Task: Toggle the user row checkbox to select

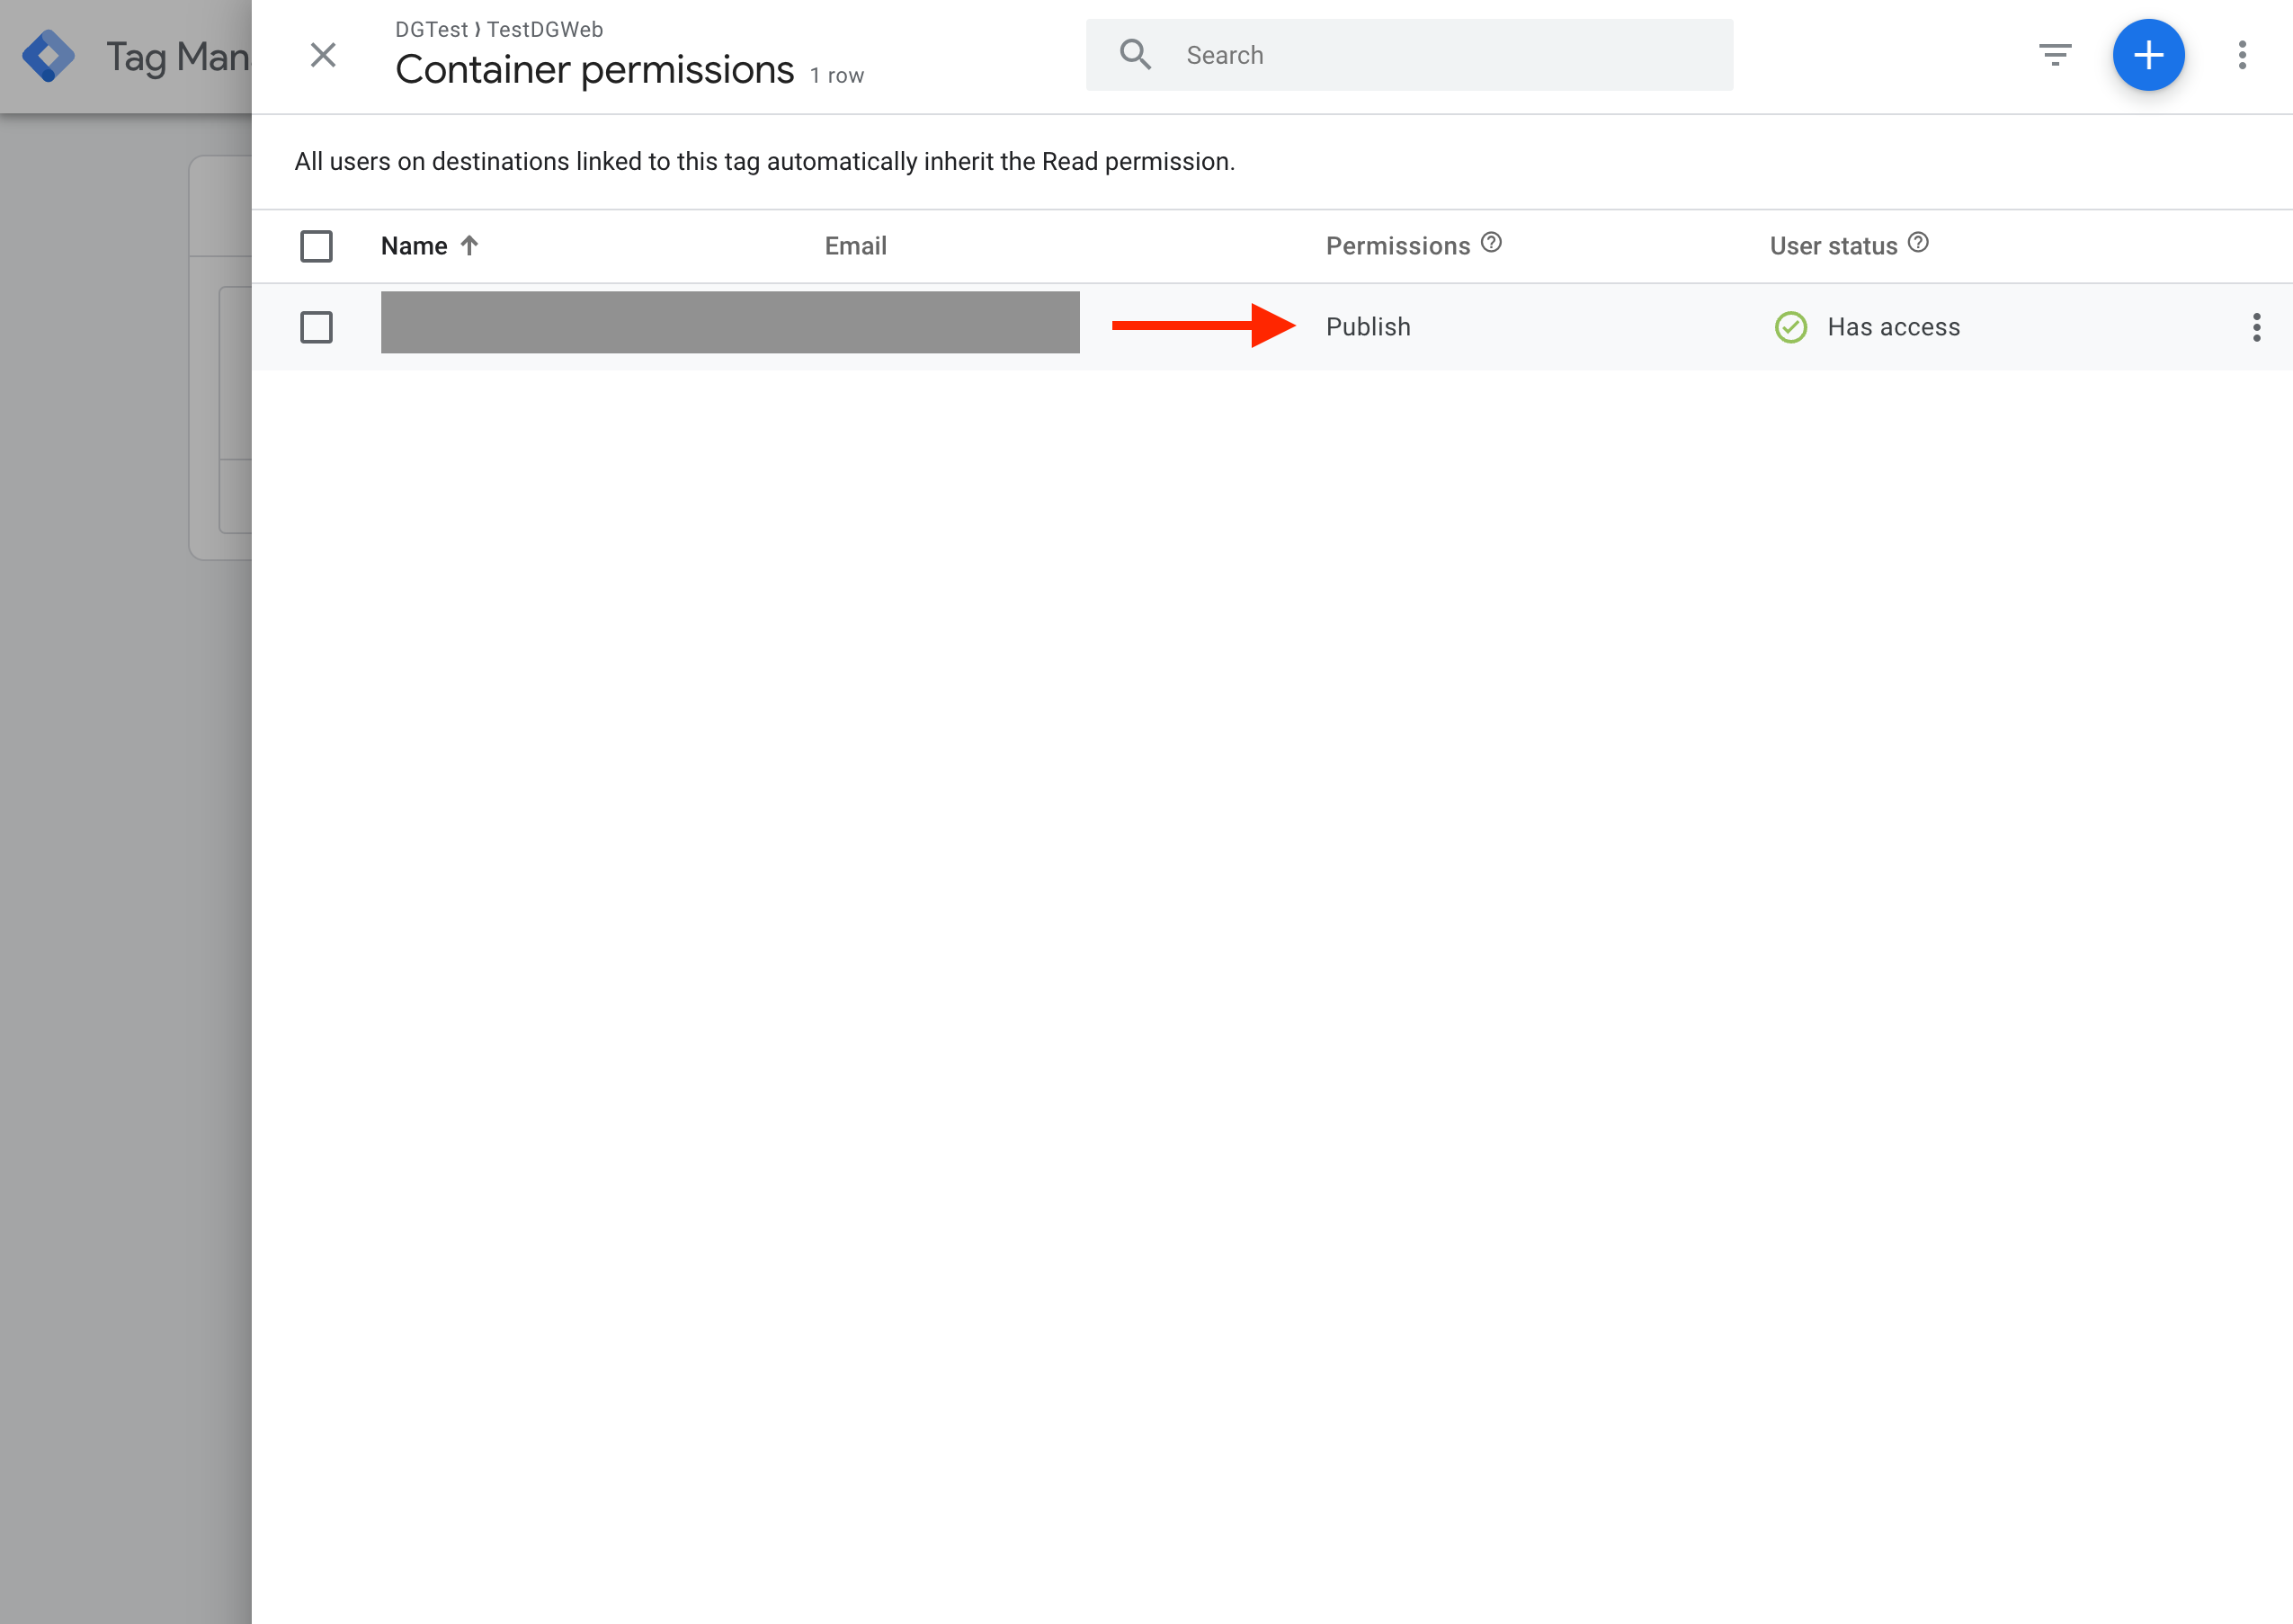Action: [x=317, y=326]
